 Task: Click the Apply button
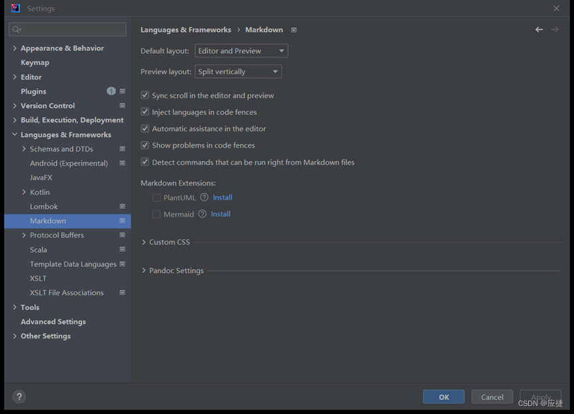tap(541, 397)
